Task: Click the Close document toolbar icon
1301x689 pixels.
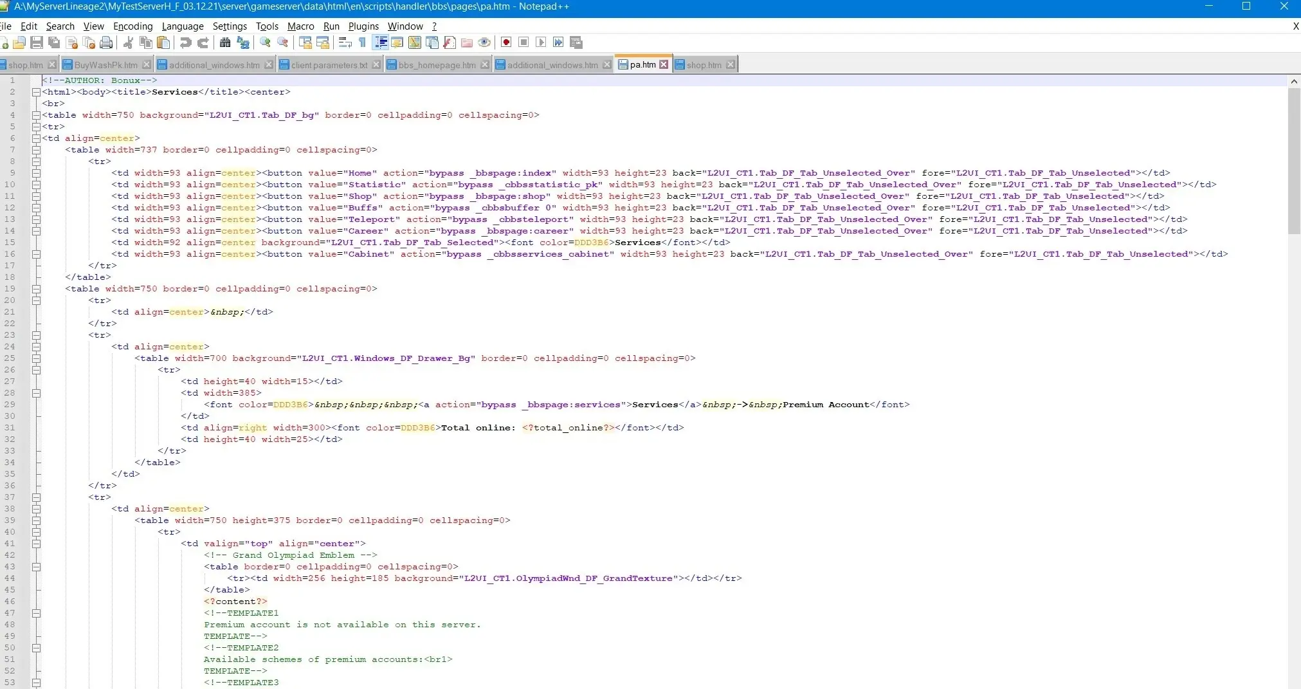Action: tap(71, 42)
